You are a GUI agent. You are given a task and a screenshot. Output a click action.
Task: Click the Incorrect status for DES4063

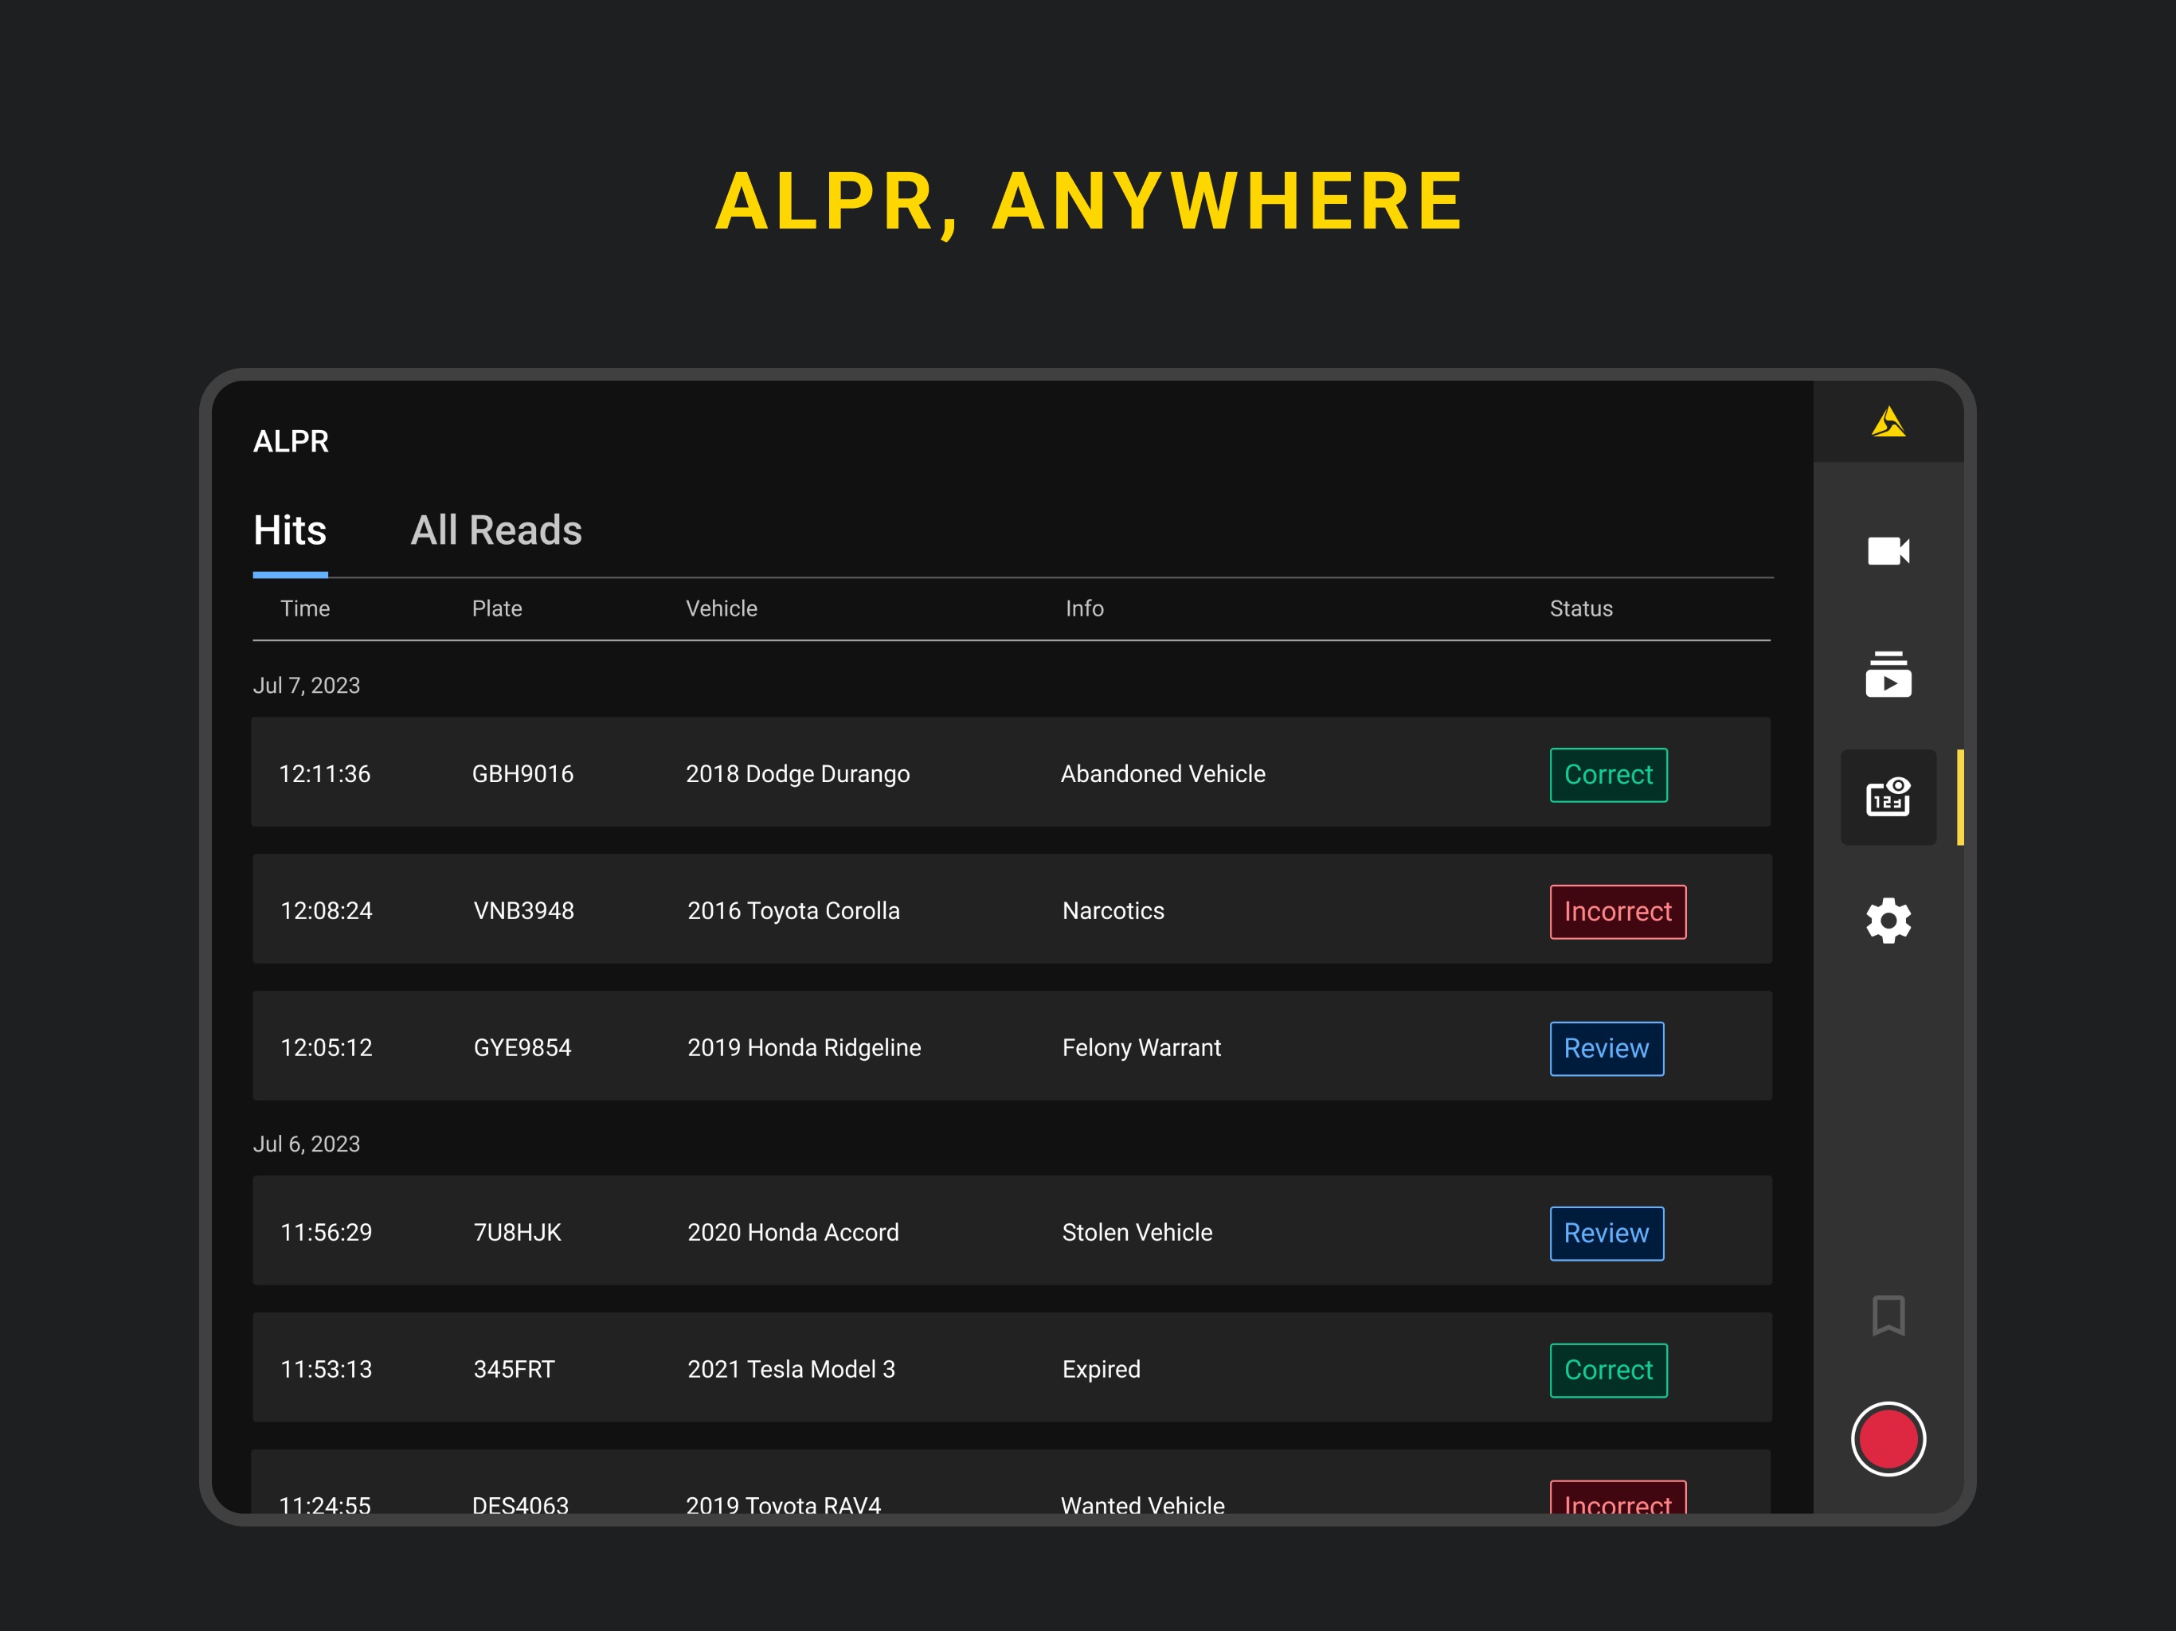coord(1617,1497)
